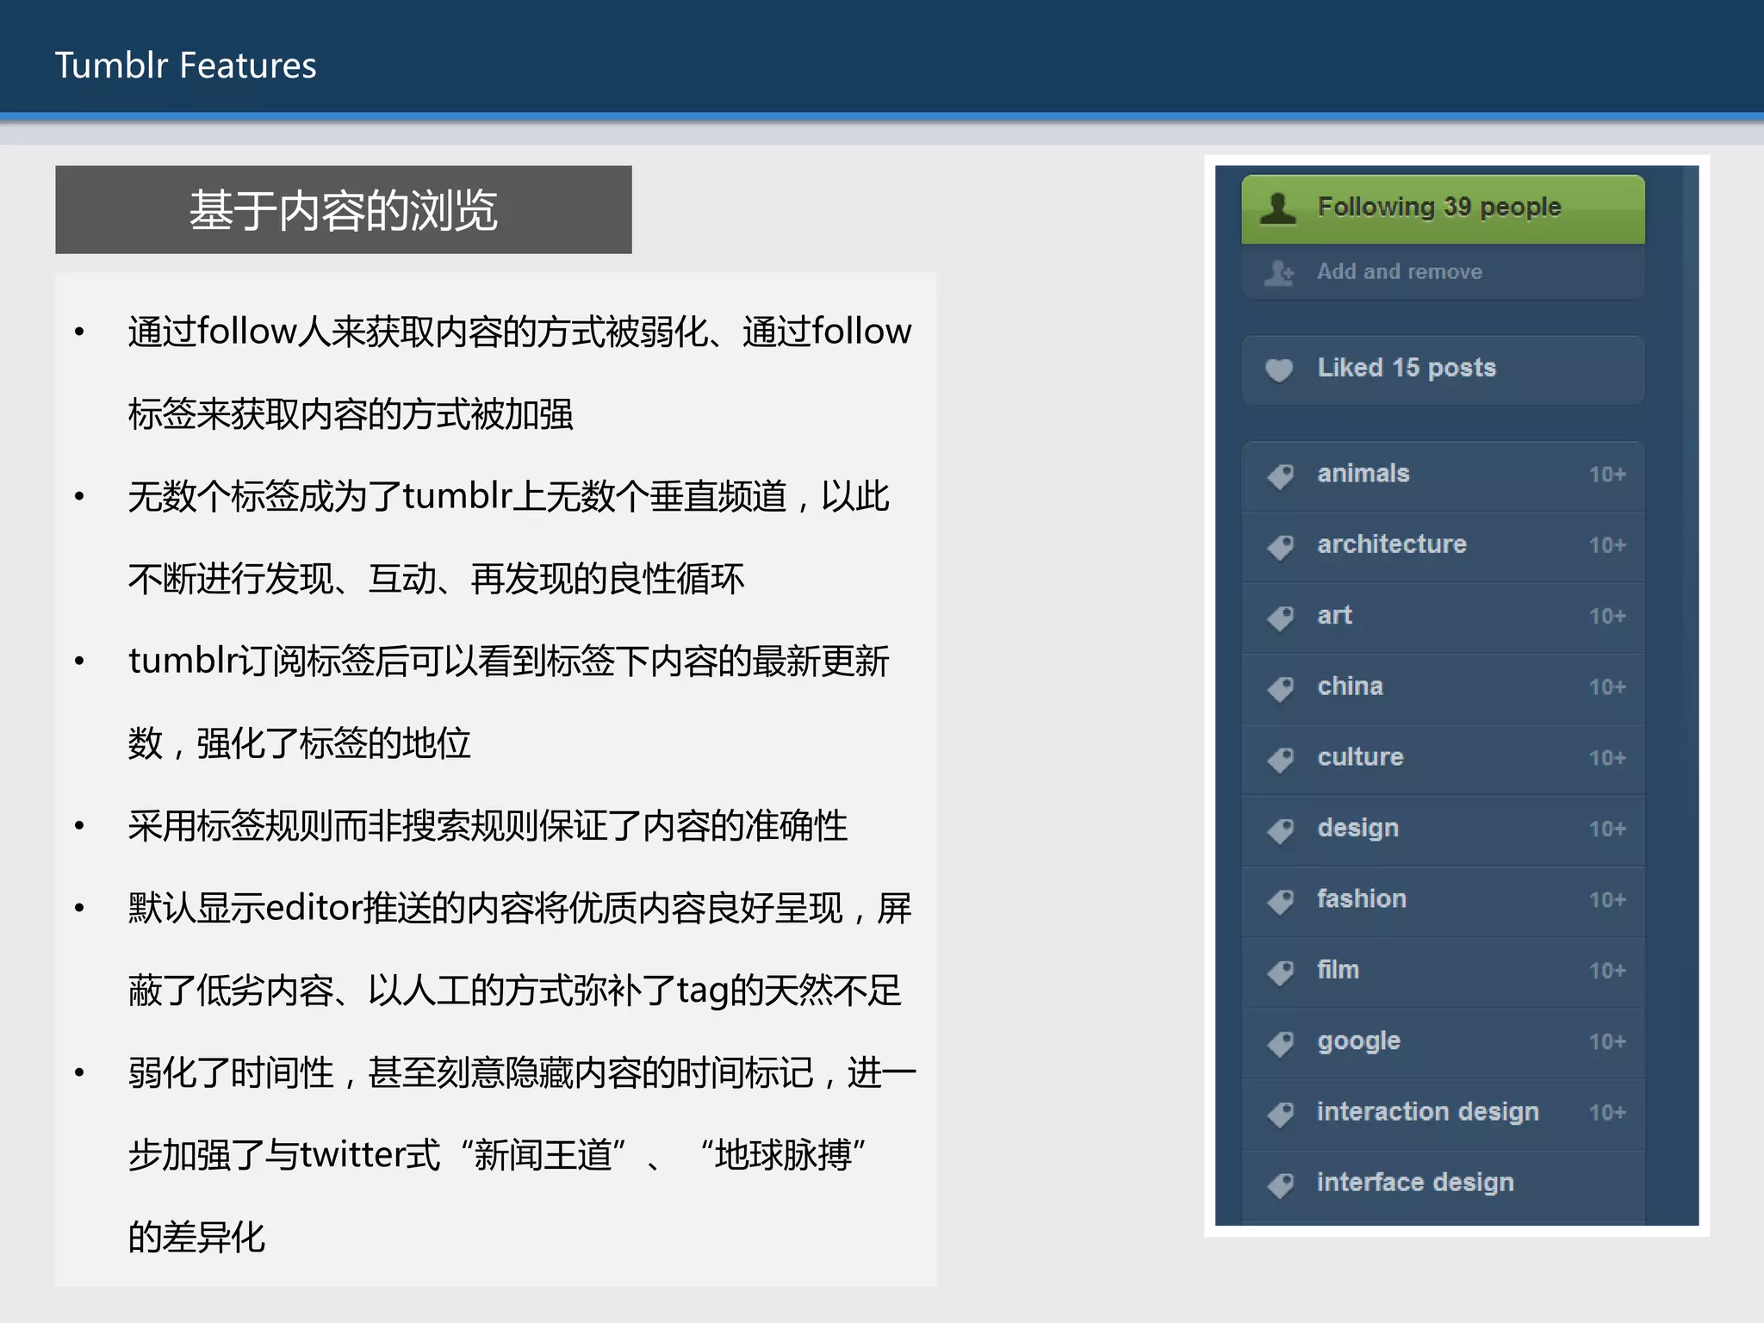The width and height of the screenshot is (1764, 1323).
Task: Click the tag icon next to architecture
Action: click(1281, 546)
